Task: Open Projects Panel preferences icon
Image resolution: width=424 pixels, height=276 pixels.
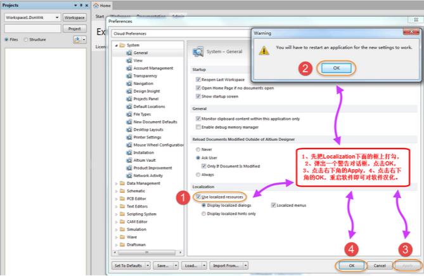Action: [129, 99]
